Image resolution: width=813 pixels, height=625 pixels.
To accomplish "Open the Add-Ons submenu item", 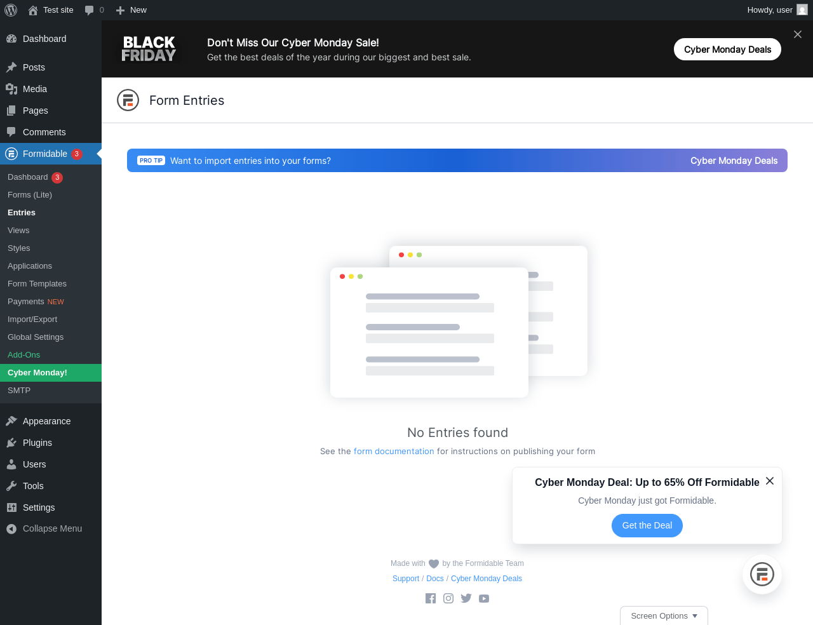I will 51,355.
